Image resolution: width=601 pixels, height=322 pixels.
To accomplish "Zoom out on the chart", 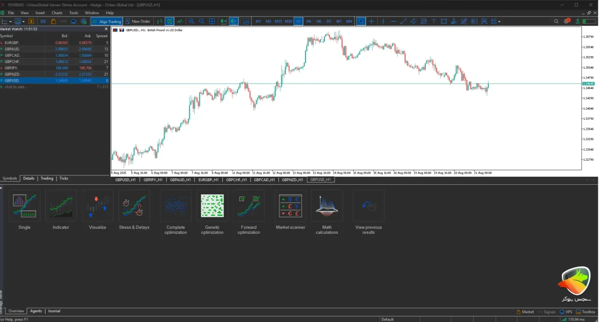I will pos(201,22).
